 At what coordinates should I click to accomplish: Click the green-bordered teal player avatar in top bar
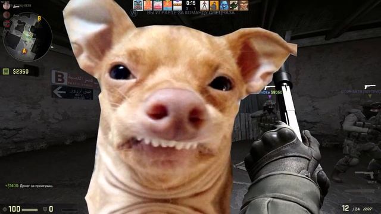(x=138, y=5)
